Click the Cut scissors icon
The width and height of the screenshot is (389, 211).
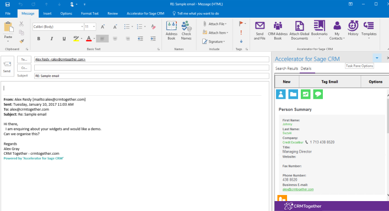pos(21,24)
